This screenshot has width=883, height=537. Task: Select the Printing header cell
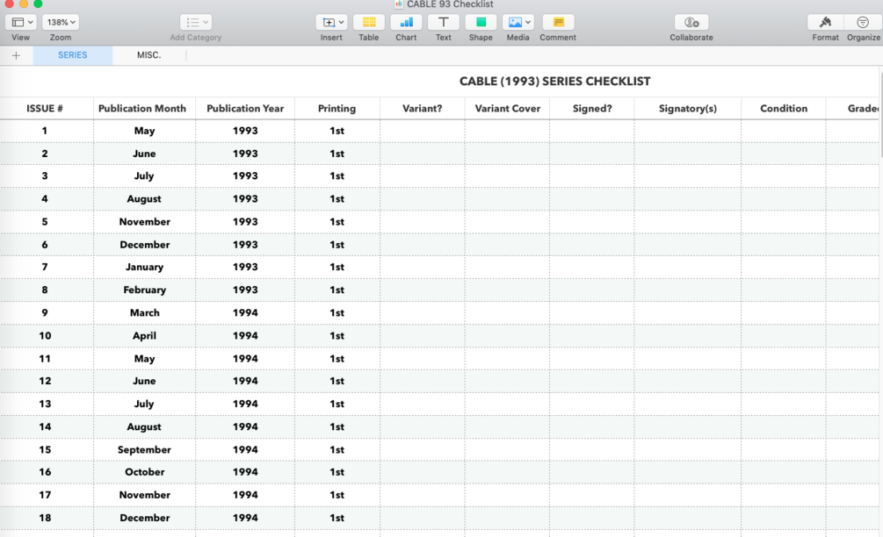pos(337,109)
